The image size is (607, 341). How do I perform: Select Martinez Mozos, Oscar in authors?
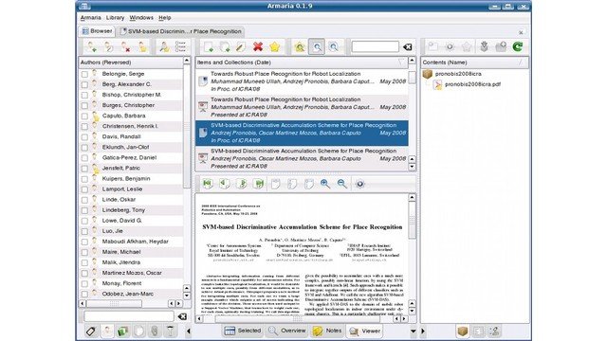(x=132, y=273)
